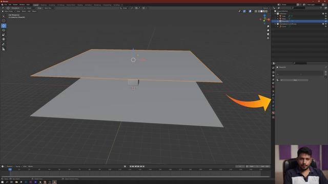Switch to the Modeling workspace tab
The image size is (328, 184).
tap(44, 5)
